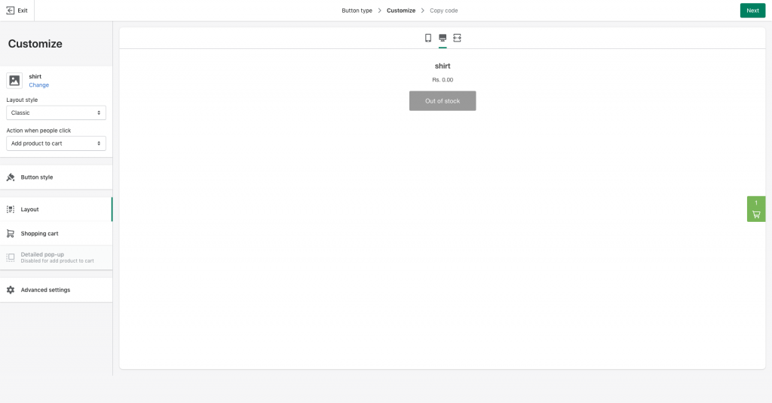The height and width of the screenshot is (403, 772).
Task: Click the Detailed pop-up disabled item
Action: [x=56, y=257]
